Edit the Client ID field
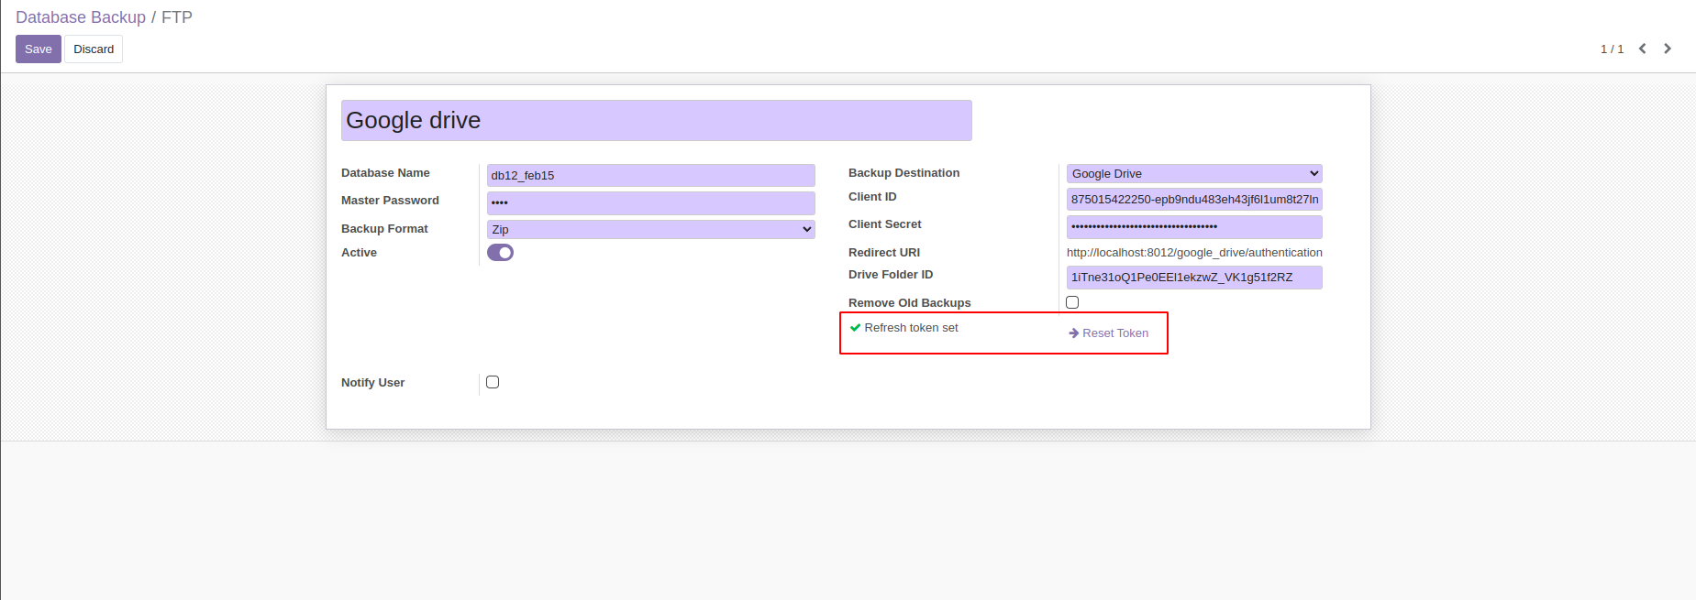This screenshot has width=1696, height=600. click(1194, 199)
